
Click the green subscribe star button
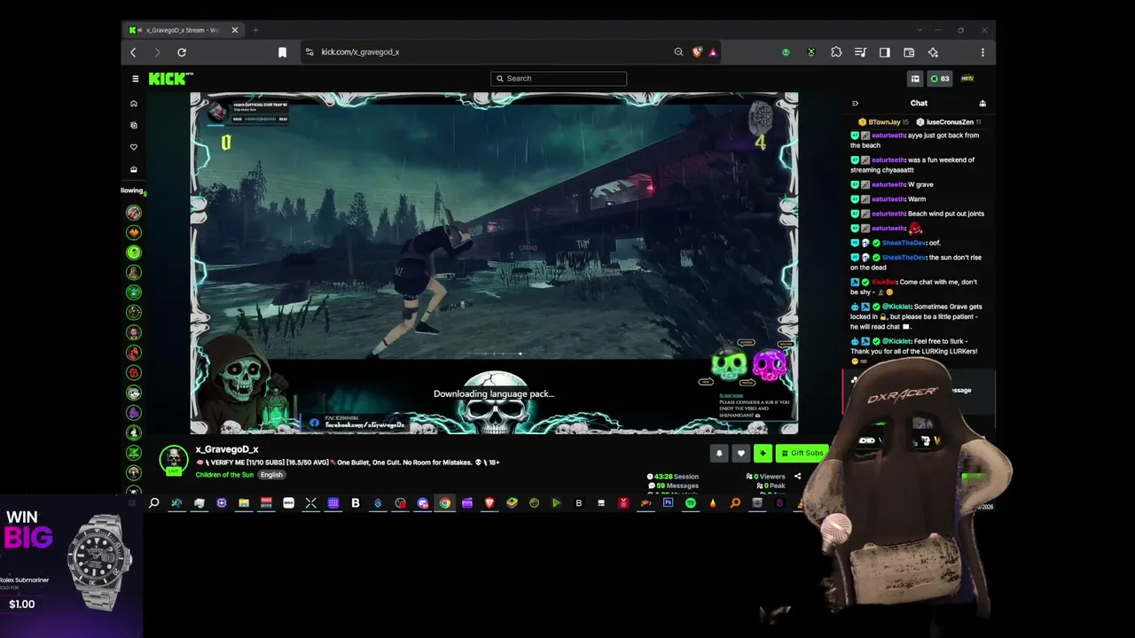coord(763,454)
